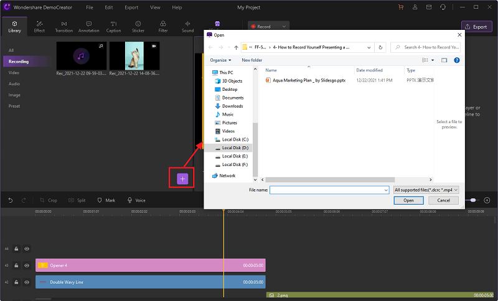Screen dimensions: 498x301
Task: Open the shopping cart icon
Action: click(x=401, y=7)
